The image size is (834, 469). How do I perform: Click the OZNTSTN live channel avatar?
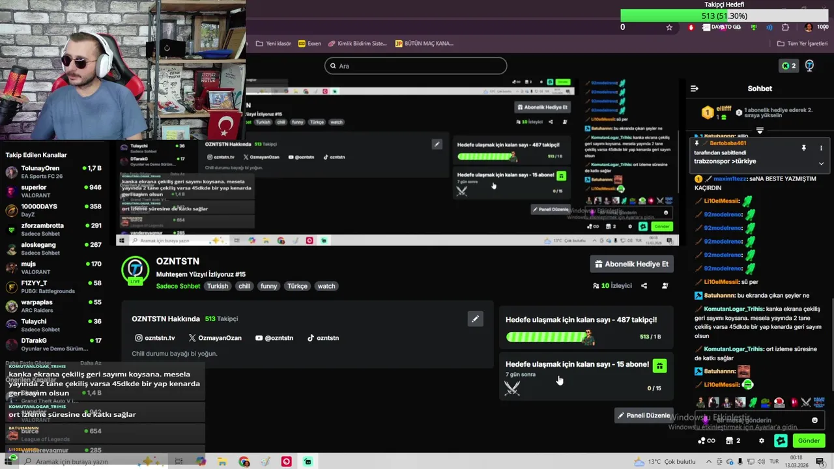click(x=136, y=270)
